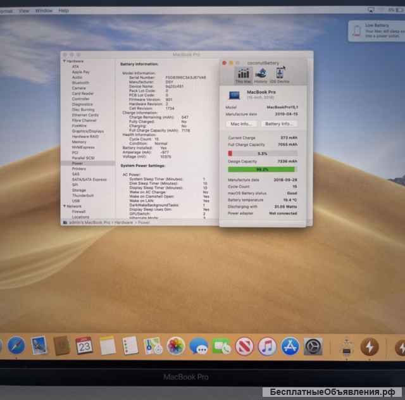
Task: Click System Information chip icon in Dock
Action: 346,347
